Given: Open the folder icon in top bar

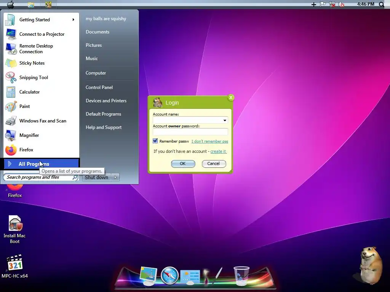Looking at the screenshot, I should (x=31, y=5).
